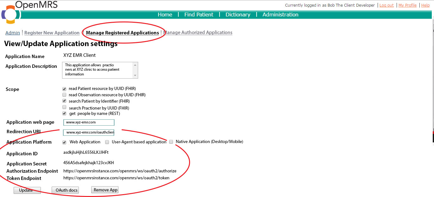Image resolution: width=434 pixels, height=197 pixels.
Task: Select Manage Registered Applications tab
Action: coord(123,33)
